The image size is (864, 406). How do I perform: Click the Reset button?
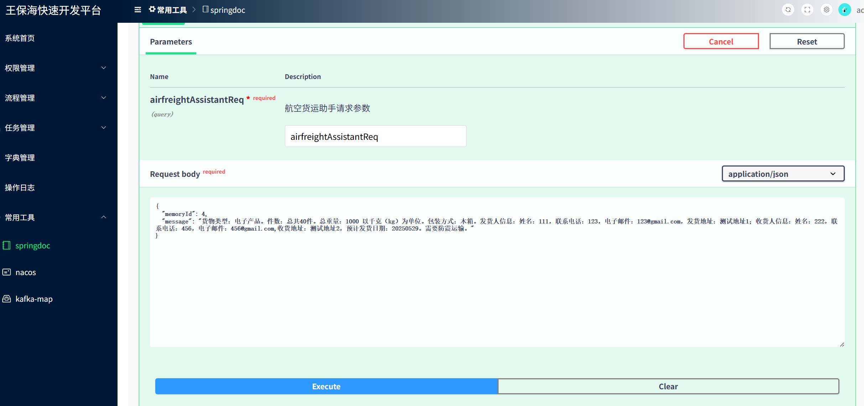click(x=807, y=41)
